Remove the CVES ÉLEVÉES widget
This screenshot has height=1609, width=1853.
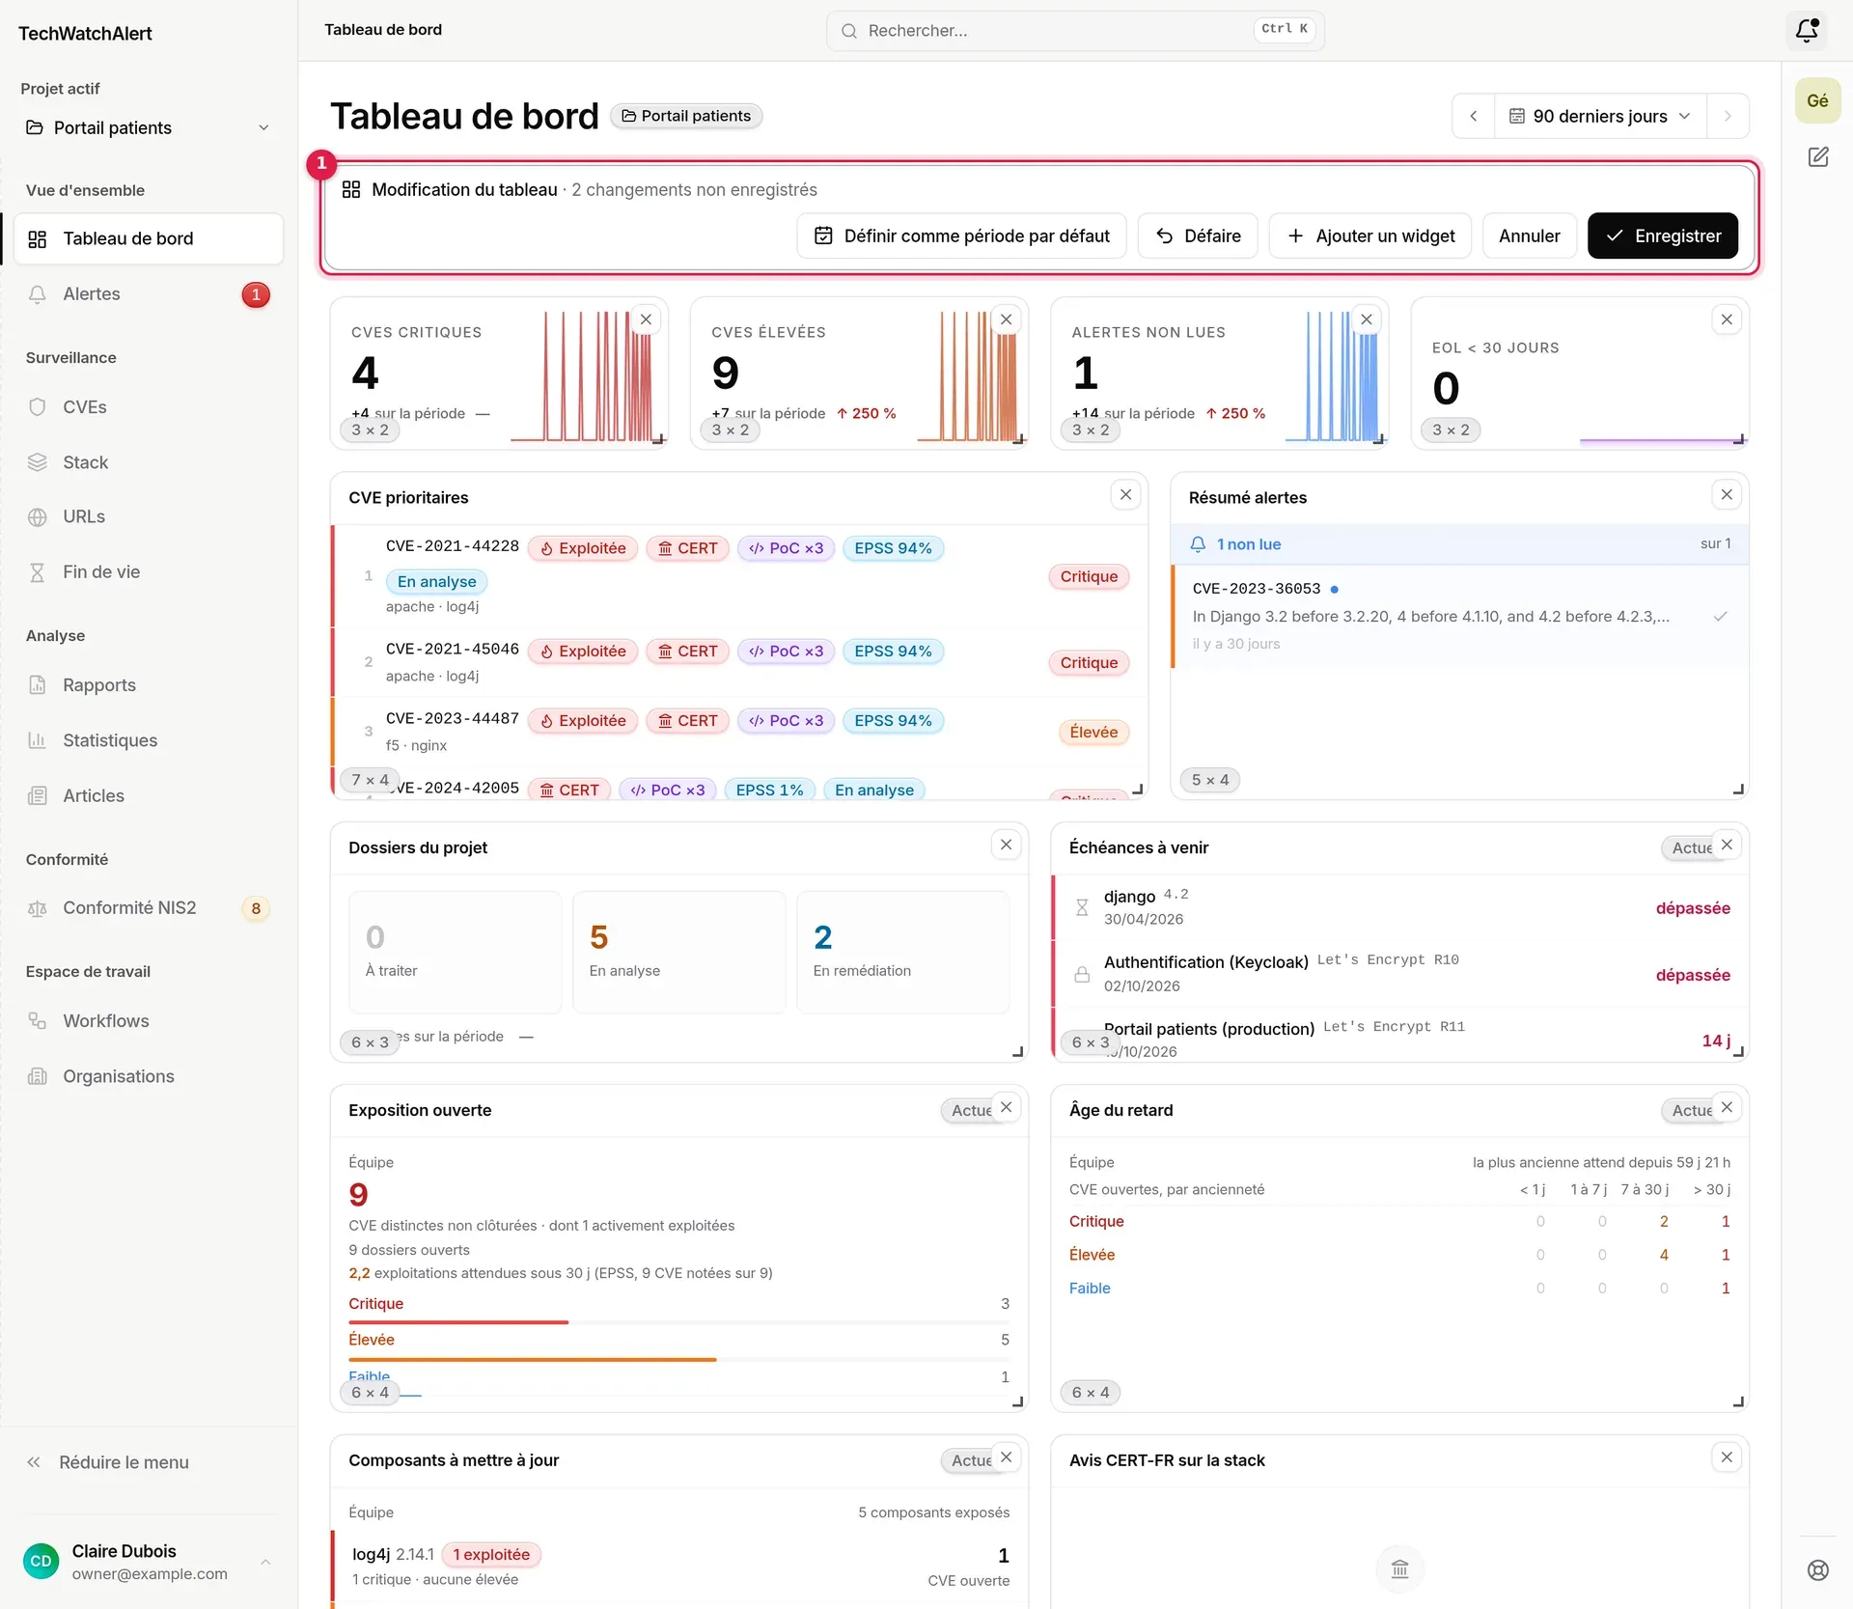click(1006, 319)
